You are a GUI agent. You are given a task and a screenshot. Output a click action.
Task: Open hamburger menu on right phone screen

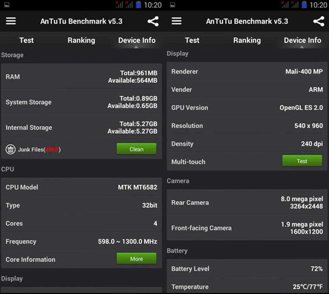(x=177, y=21)
